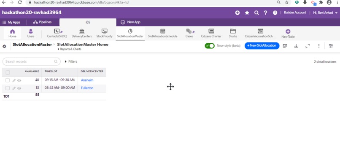This screenshot has height=153, width=340.
Task: Expand to full screen icon
Action: (308, 46)
